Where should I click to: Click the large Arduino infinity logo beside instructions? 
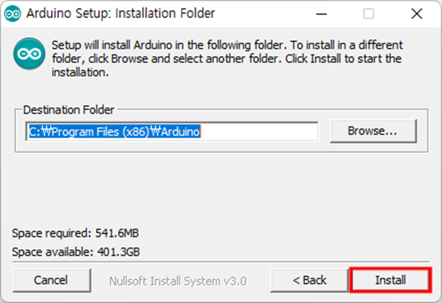coord(29,54)
